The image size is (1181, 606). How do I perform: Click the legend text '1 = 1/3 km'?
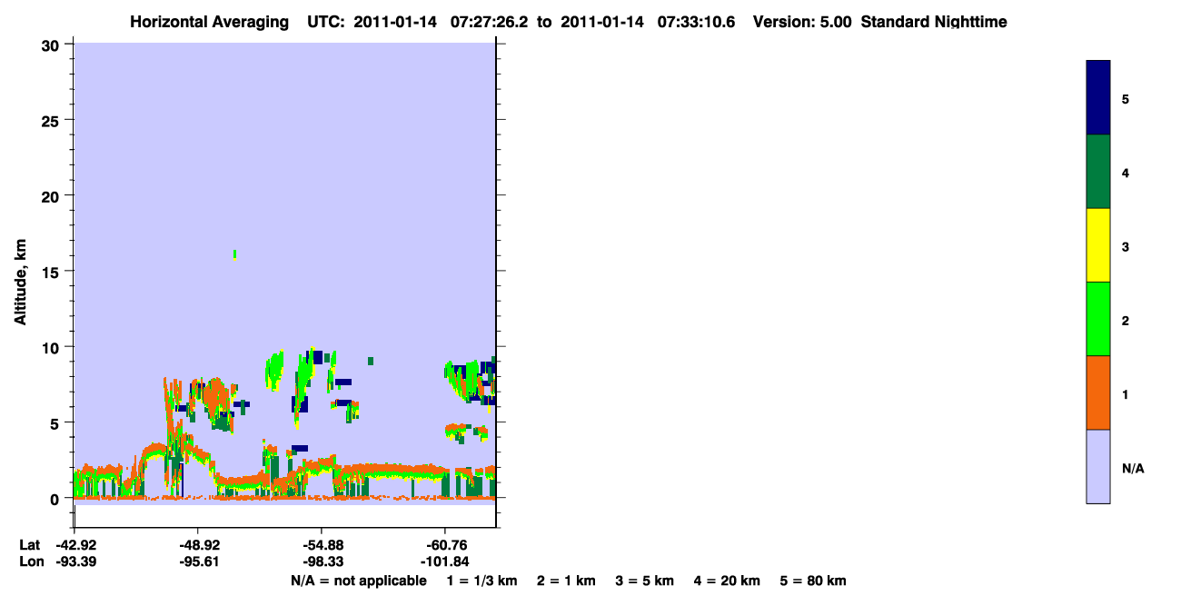tap(481, 581)
